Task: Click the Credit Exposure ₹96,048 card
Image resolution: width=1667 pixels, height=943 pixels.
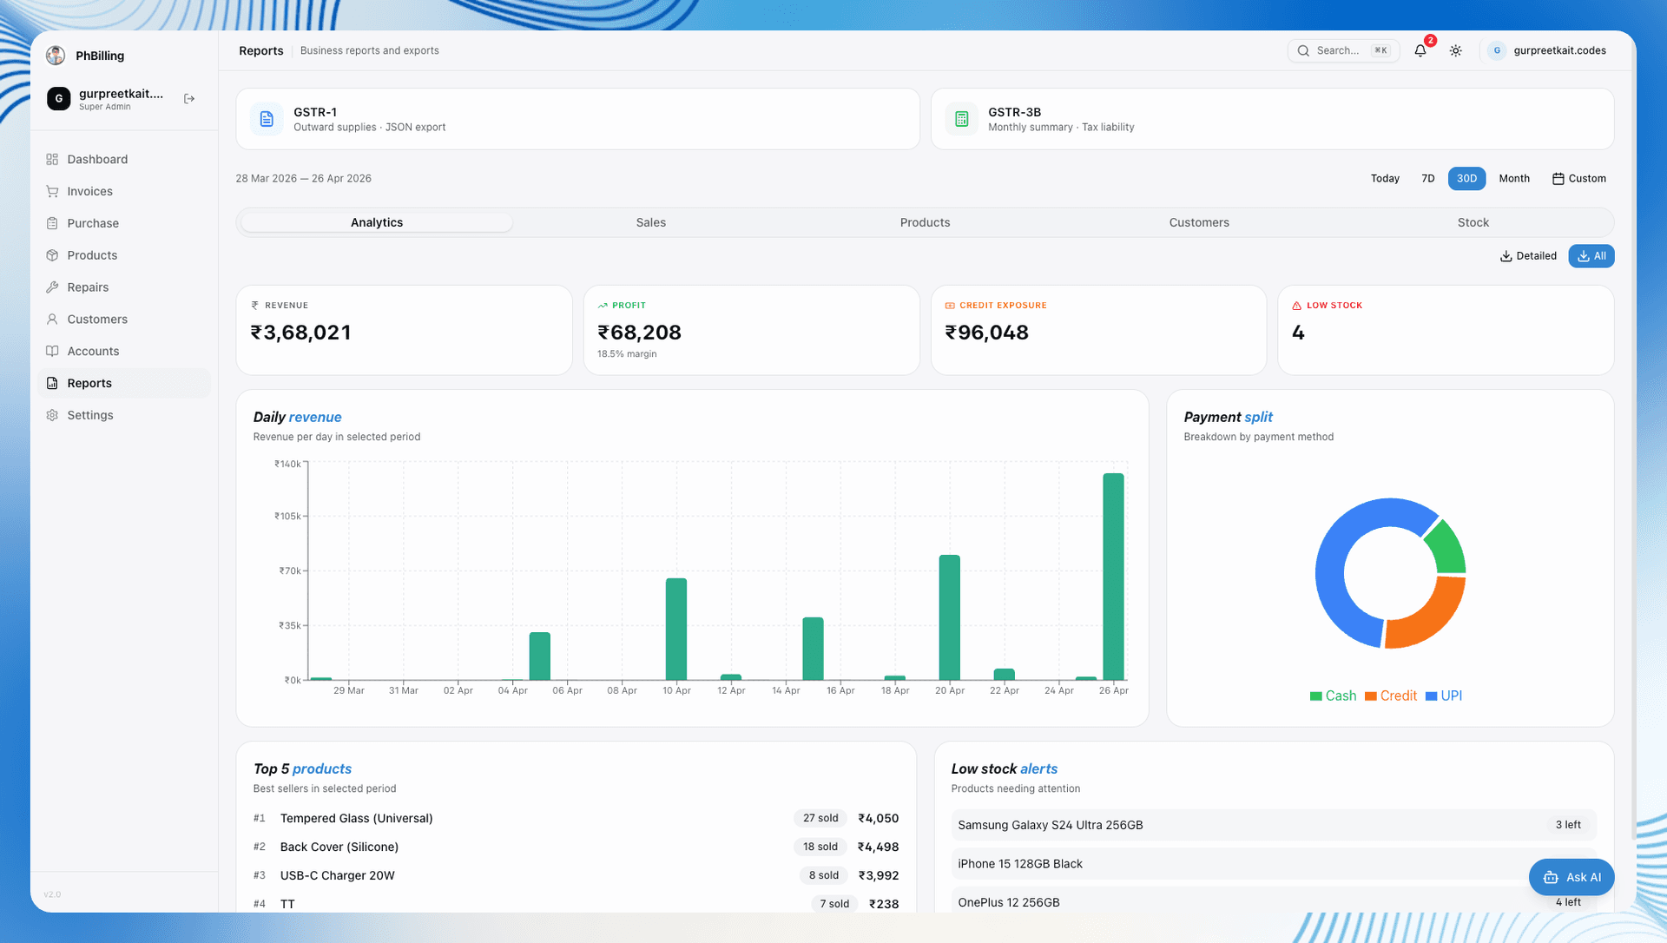Action: (1098, 330)
